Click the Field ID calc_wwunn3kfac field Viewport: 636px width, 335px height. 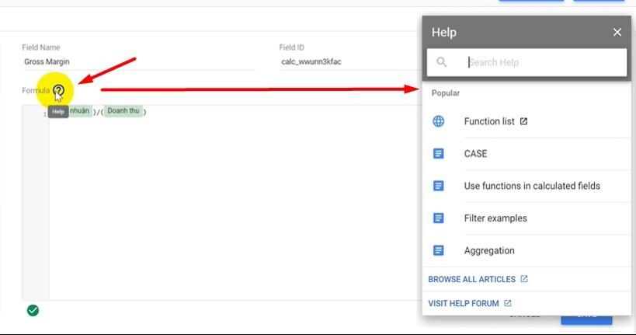pos(349,61)
